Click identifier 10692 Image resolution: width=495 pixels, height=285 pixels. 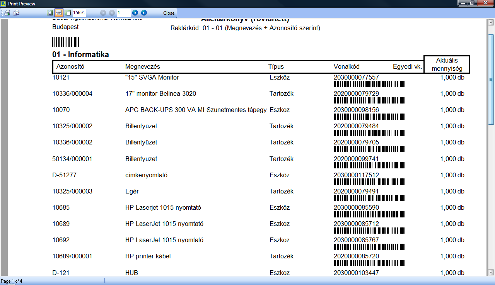pos(61,240)
